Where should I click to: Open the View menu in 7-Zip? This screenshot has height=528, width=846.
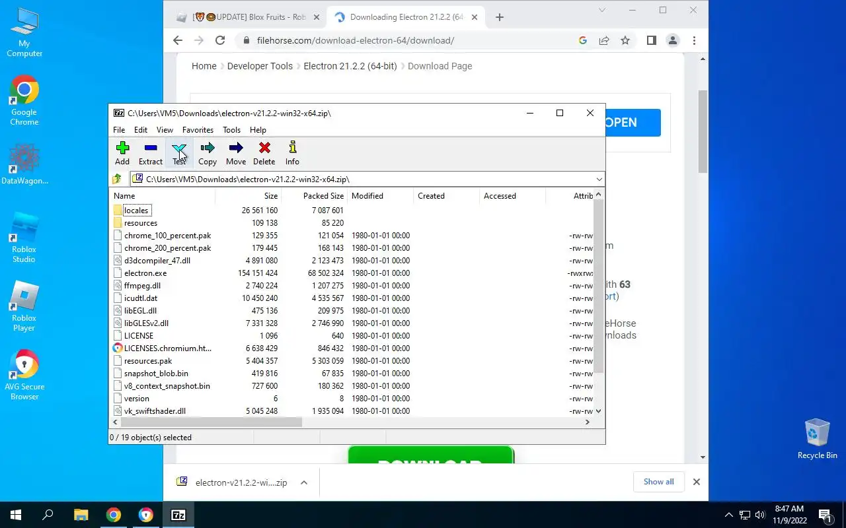point(165,130)
